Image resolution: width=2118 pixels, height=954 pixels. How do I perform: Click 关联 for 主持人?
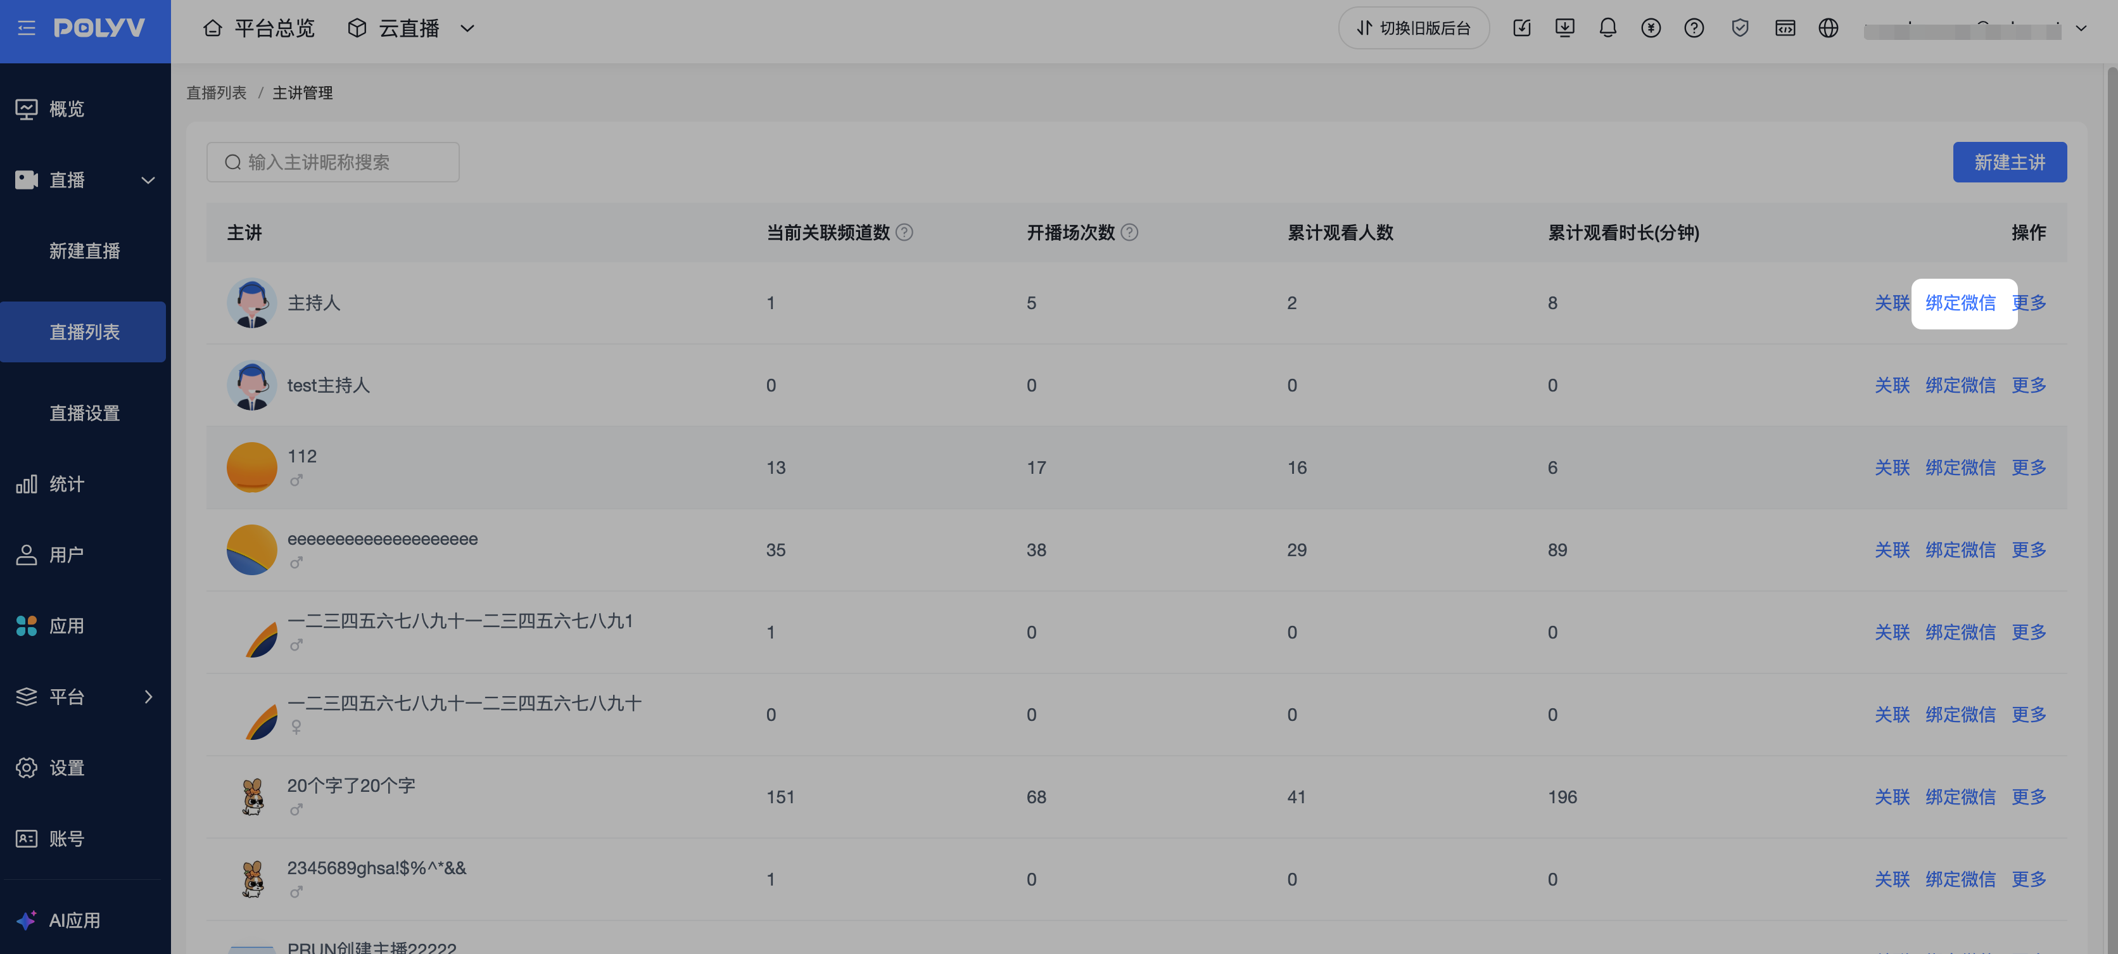click(x=1892, y=303)
